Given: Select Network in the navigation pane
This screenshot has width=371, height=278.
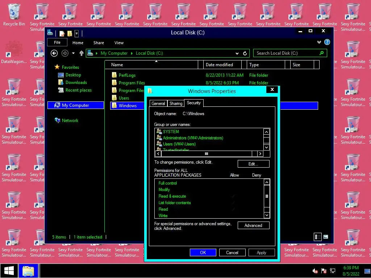Looking at the screenshot, I should 67,120.
